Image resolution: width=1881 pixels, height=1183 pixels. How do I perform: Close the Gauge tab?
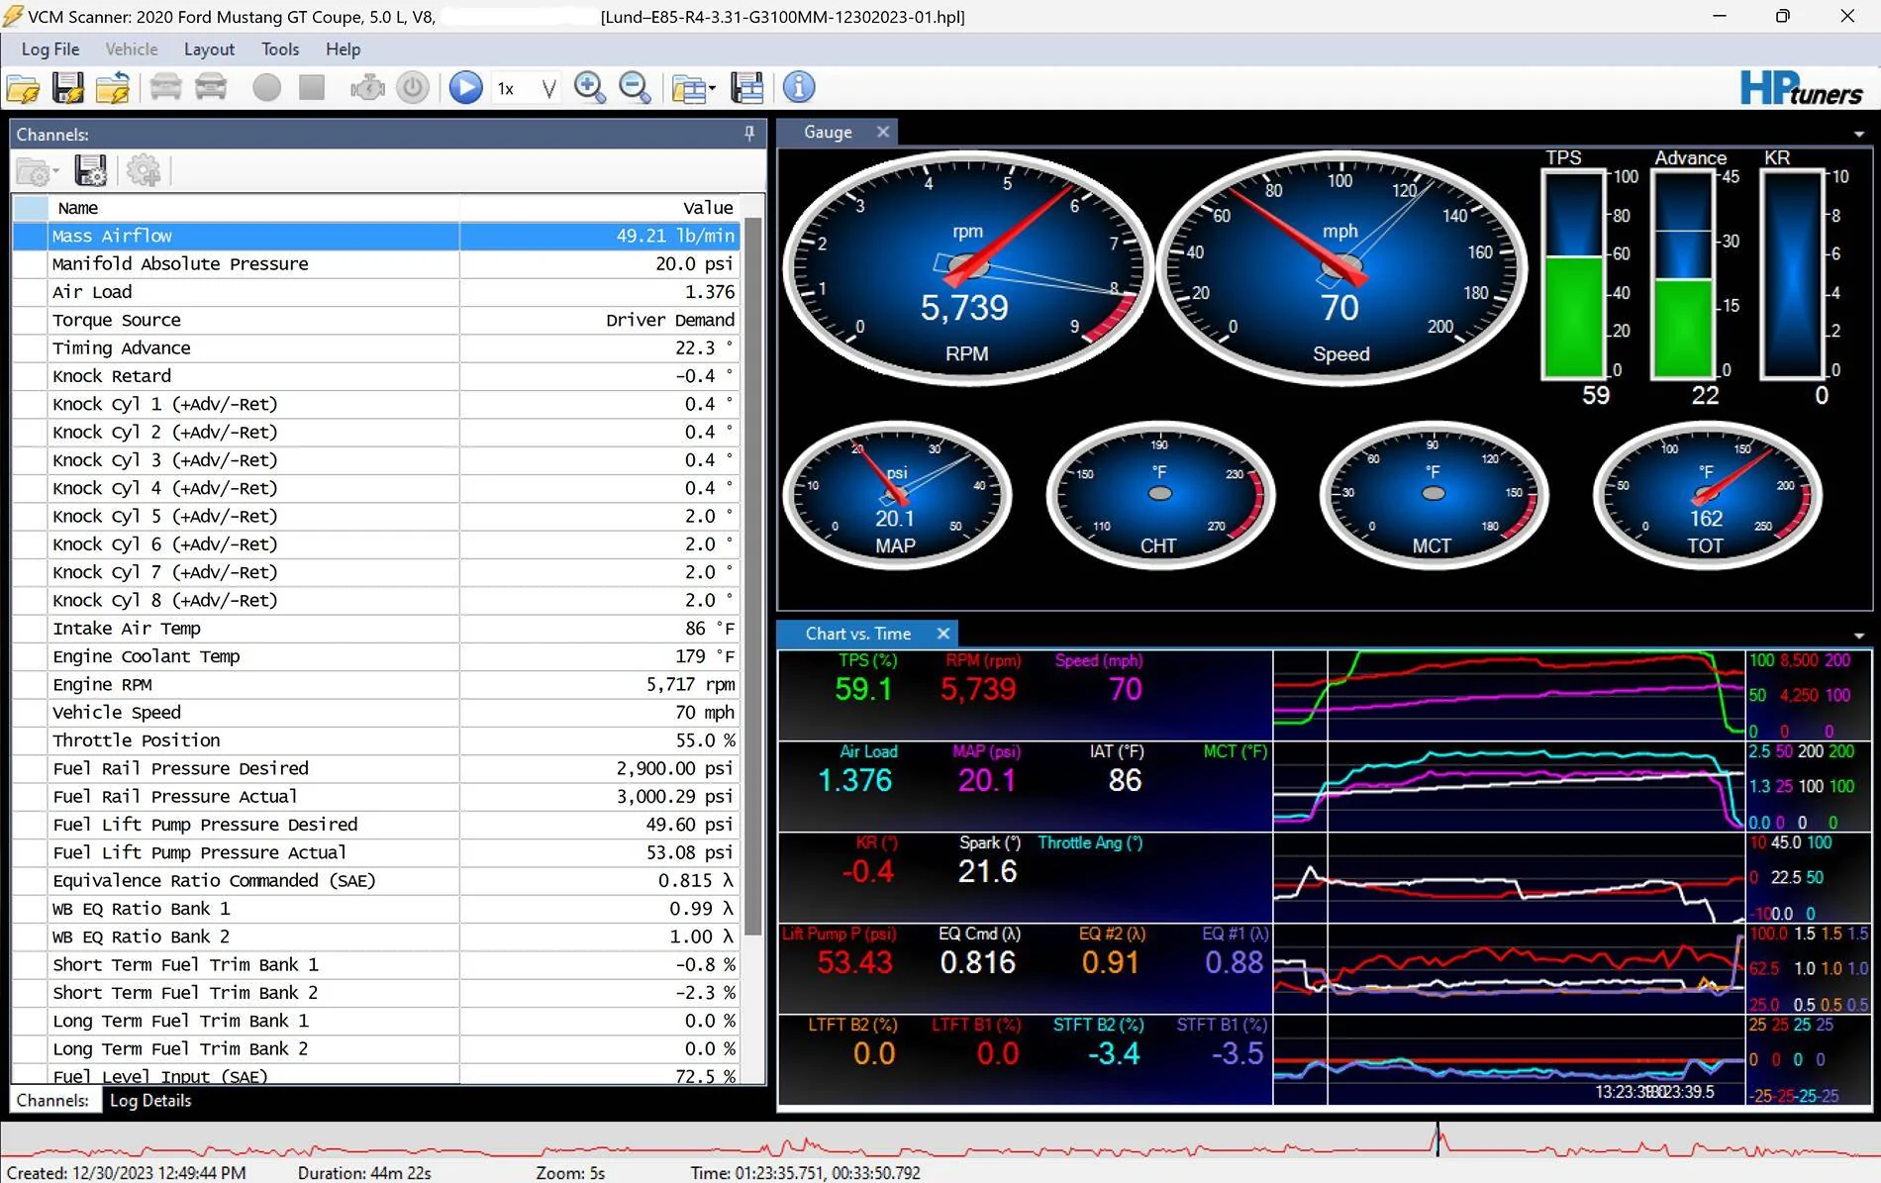tap(883, 132)
